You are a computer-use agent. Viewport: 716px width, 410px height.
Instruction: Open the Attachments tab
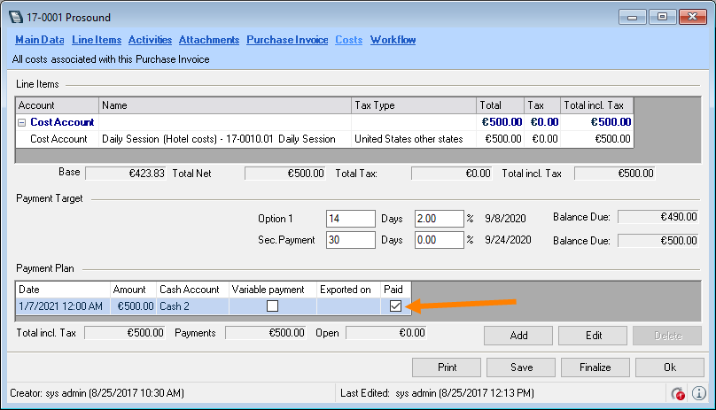pyautogui.click(x=209, y=40)
